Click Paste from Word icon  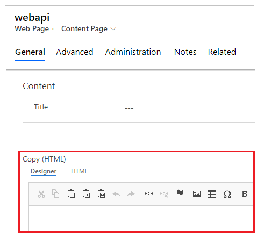[101, 194]
